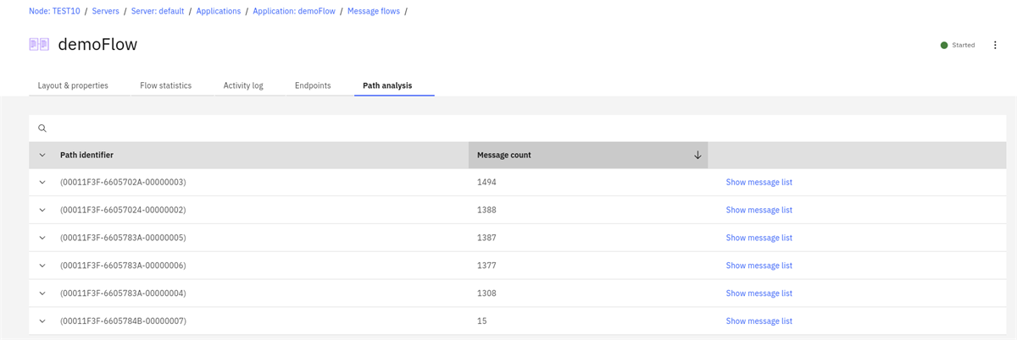Expand path row ending in 00000003
Viewport: 1017px width, 340px height.
click(42, 182)
